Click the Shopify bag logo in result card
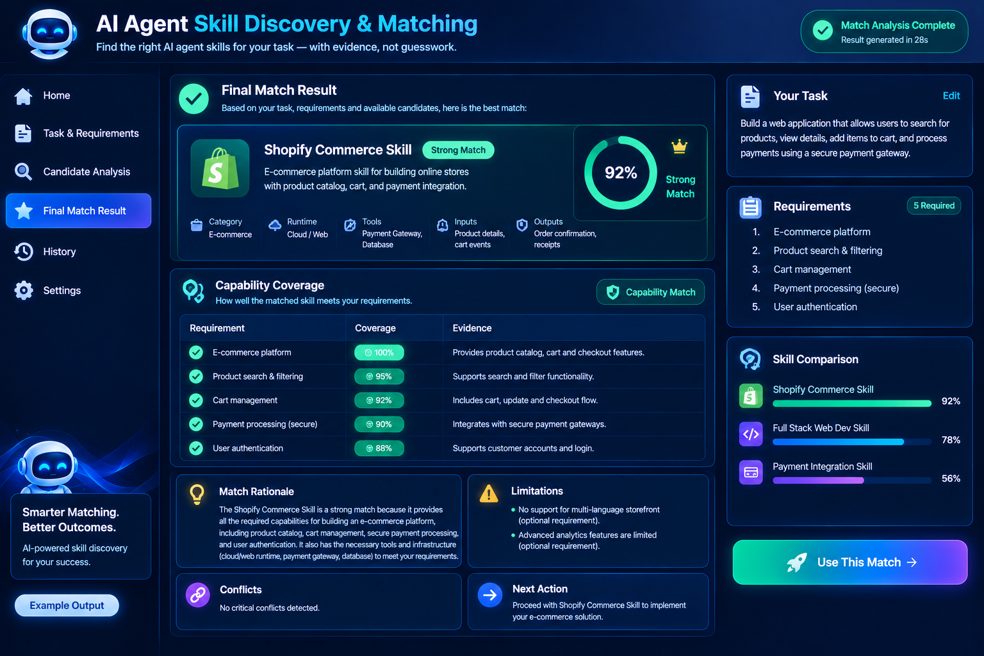Viewport: 984px width, 656px height. 220,168
